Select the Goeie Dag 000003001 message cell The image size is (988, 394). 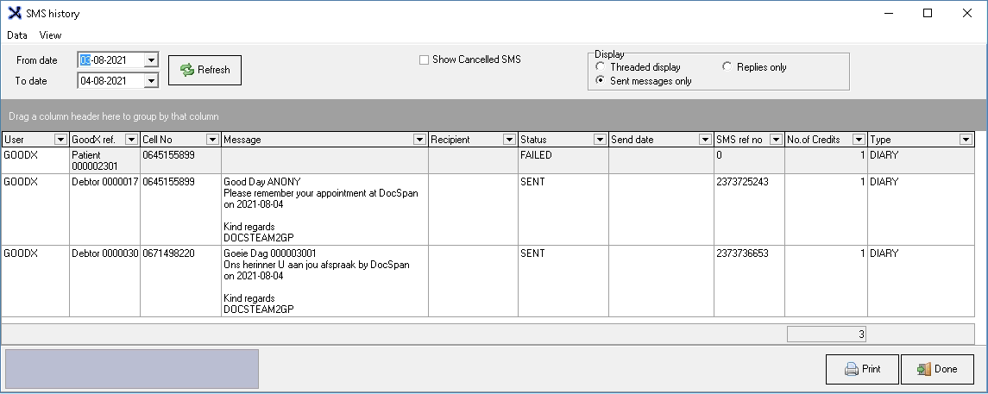324,281
